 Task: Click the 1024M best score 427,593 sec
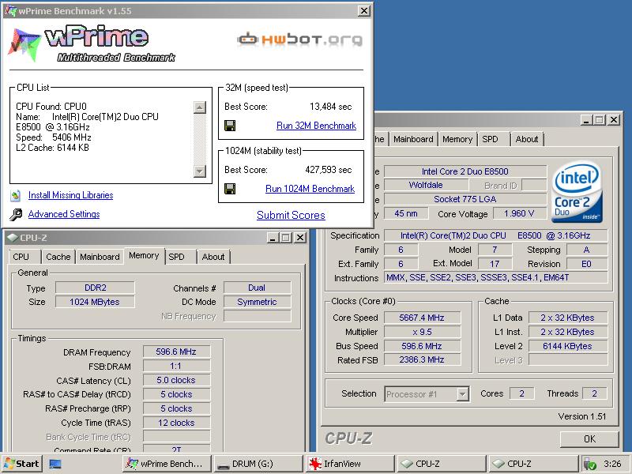[328, 170]
